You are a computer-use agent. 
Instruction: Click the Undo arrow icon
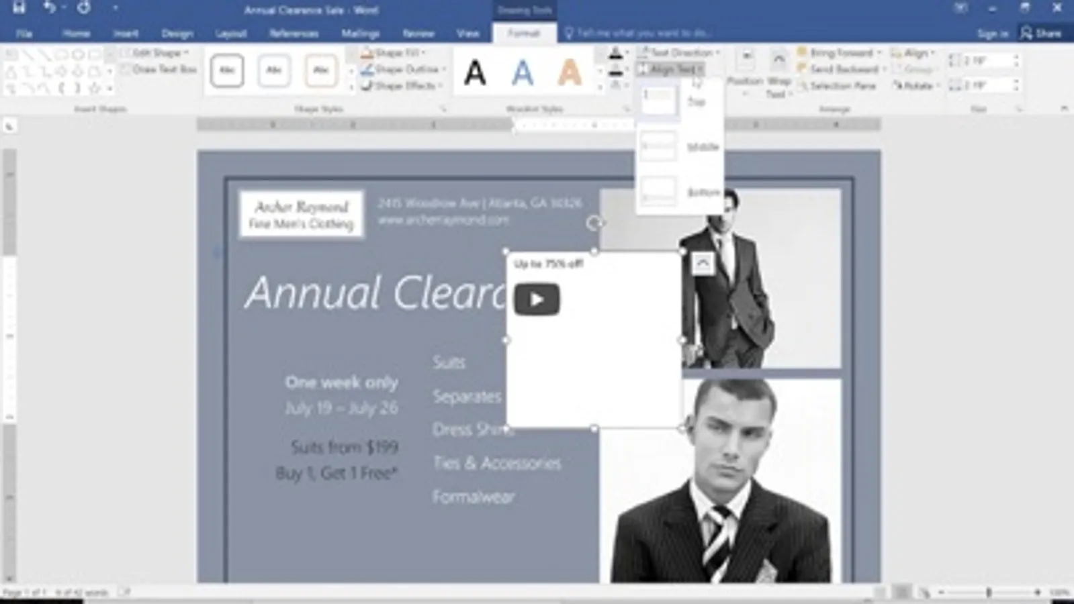click(50, 8)
